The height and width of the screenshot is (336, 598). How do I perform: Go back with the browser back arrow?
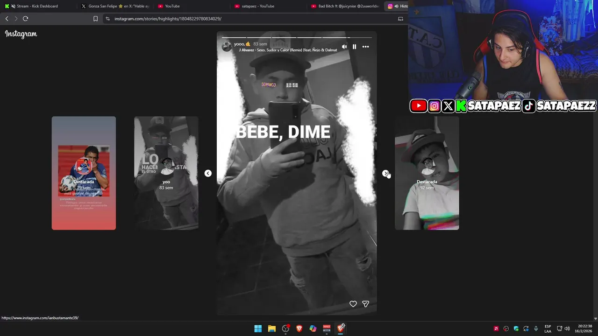coord(7,19)
